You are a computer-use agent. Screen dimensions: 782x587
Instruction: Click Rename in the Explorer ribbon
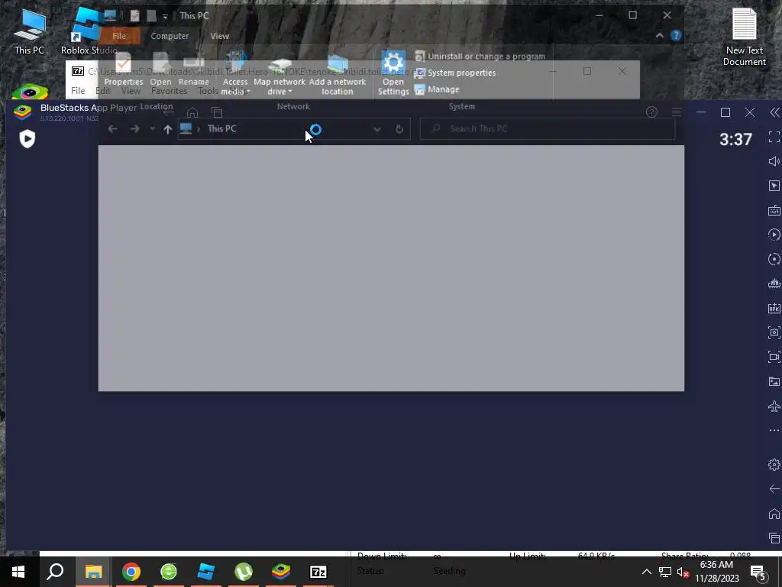[x=193, y=70]
